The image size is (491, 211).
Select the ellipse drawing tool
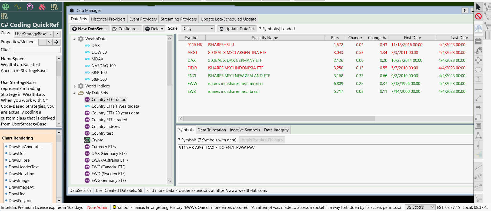(478, 70)
